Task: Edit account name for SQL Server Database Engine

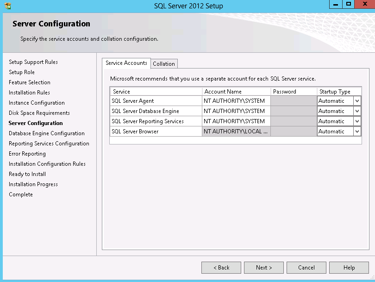Action: (236, 111)
